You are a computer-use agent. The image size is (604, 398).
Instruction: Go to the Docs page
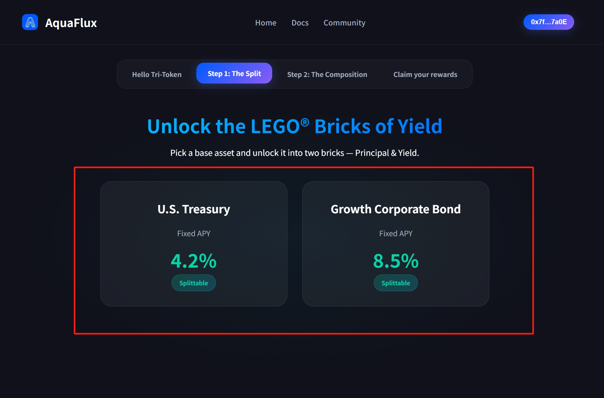(x=300, y=23)
